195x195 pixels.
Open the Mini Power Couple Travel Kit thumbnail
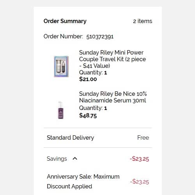click(61, 66)
